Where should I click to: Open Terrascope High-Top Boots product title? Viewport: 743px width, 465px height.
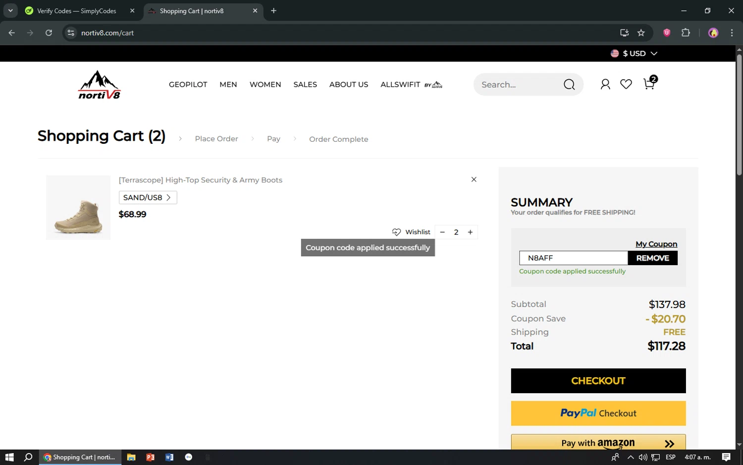pos(201,180)
